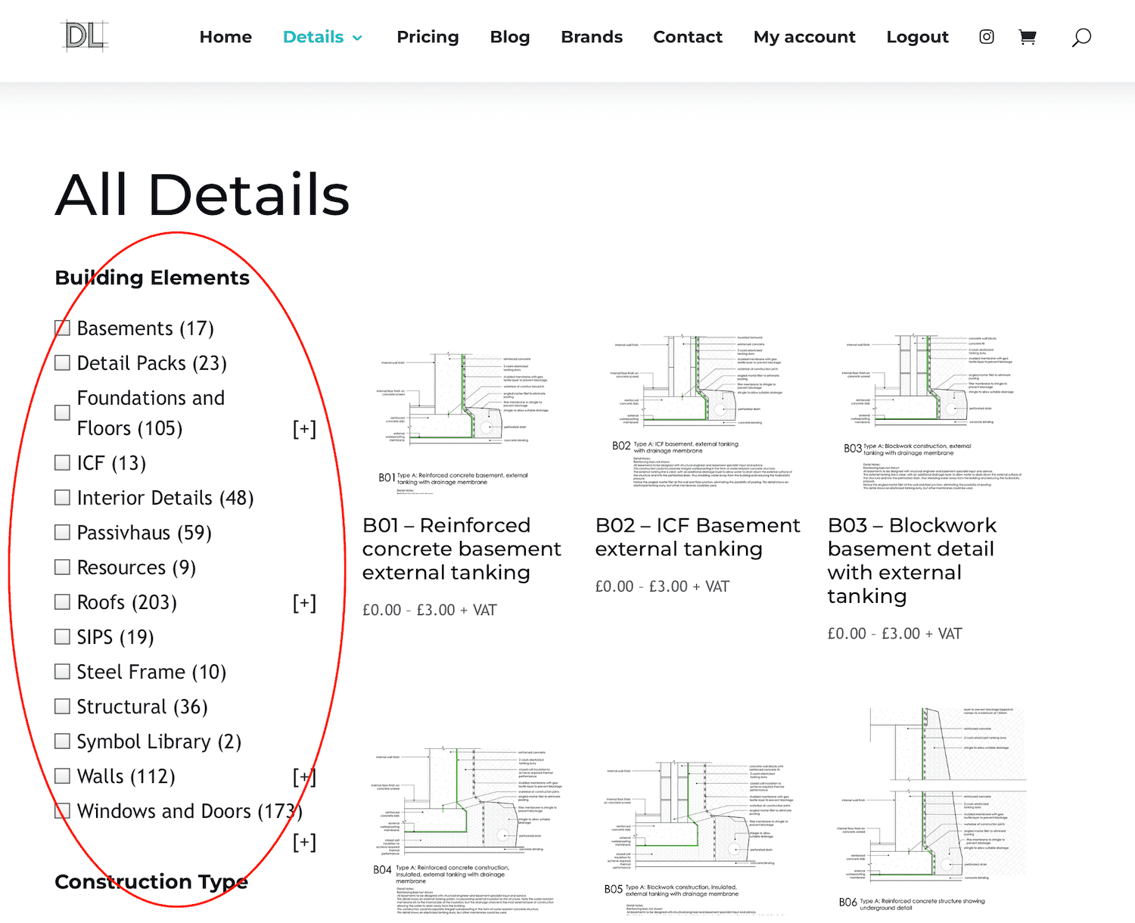Go to the Home page
Screen dimensions: 1135x923
pos(225,37)
